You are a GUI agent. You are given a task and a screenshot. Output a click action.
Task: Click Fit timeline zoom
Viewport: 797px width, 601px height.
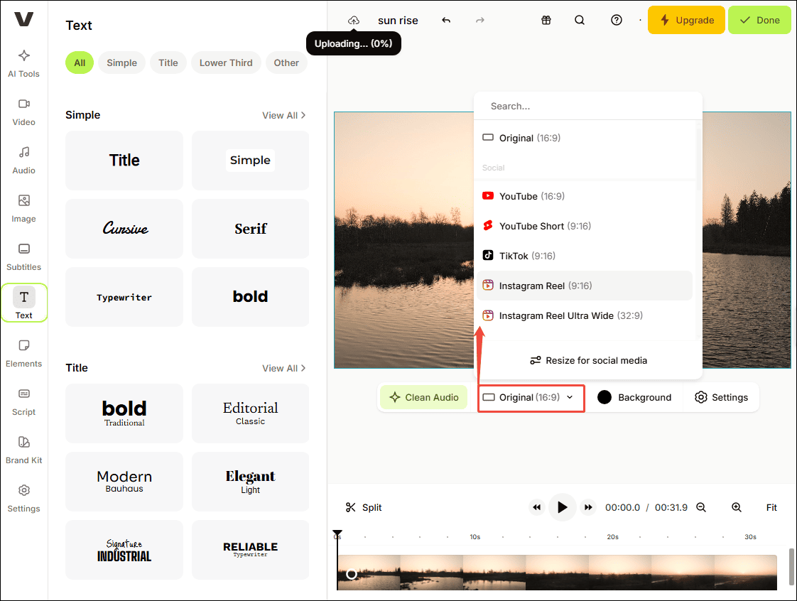771,507
